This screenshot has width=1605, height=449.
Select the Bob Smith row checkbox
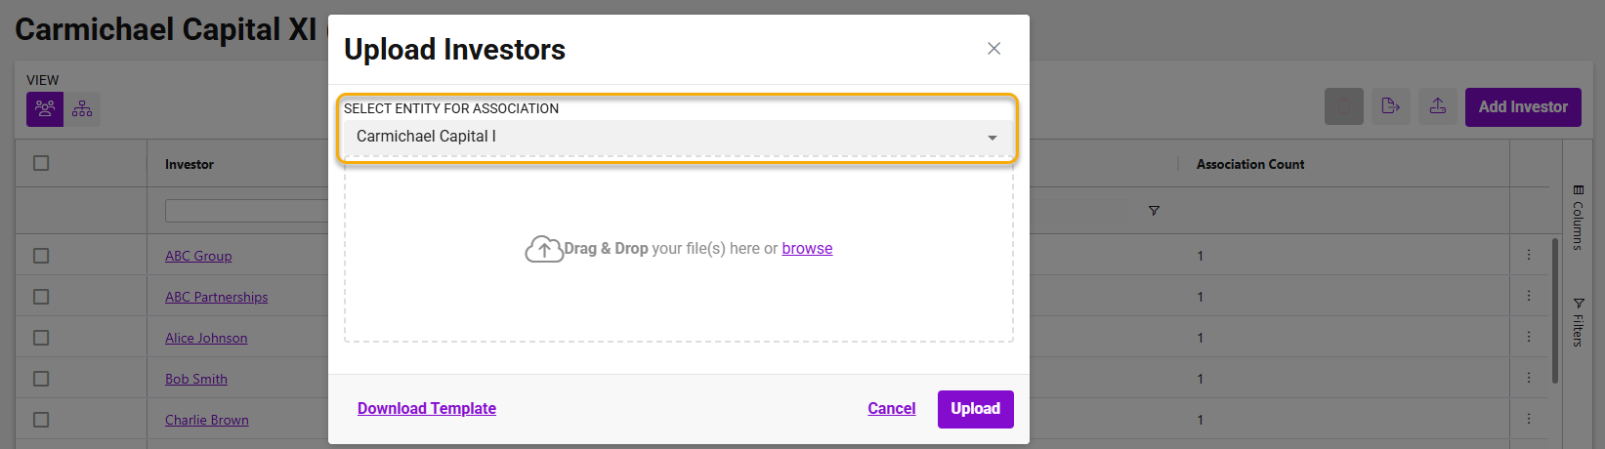(41, 379)
